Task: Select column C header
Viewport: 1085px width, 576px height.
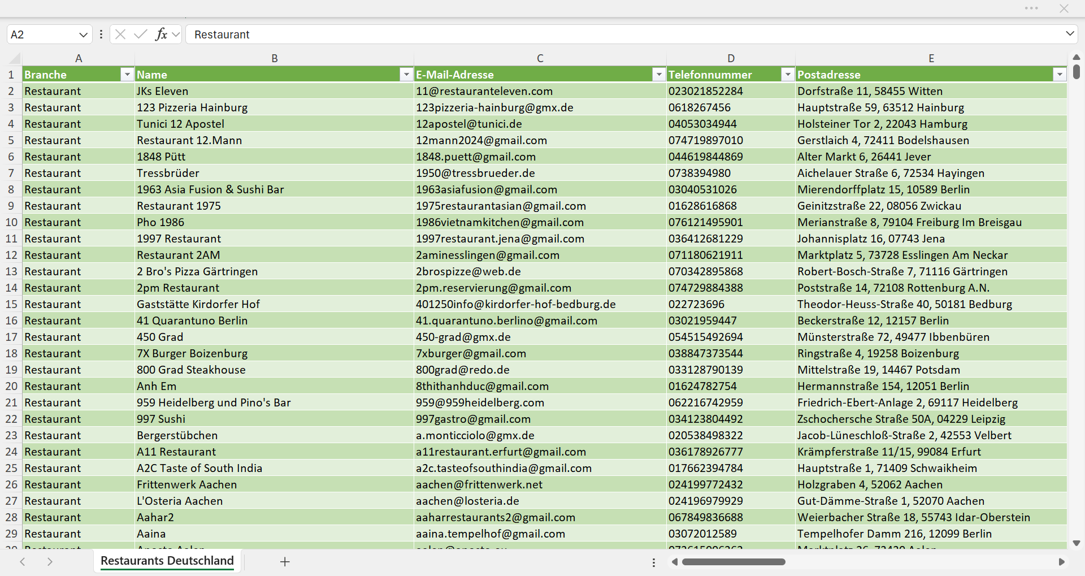Action: point(540,58)
